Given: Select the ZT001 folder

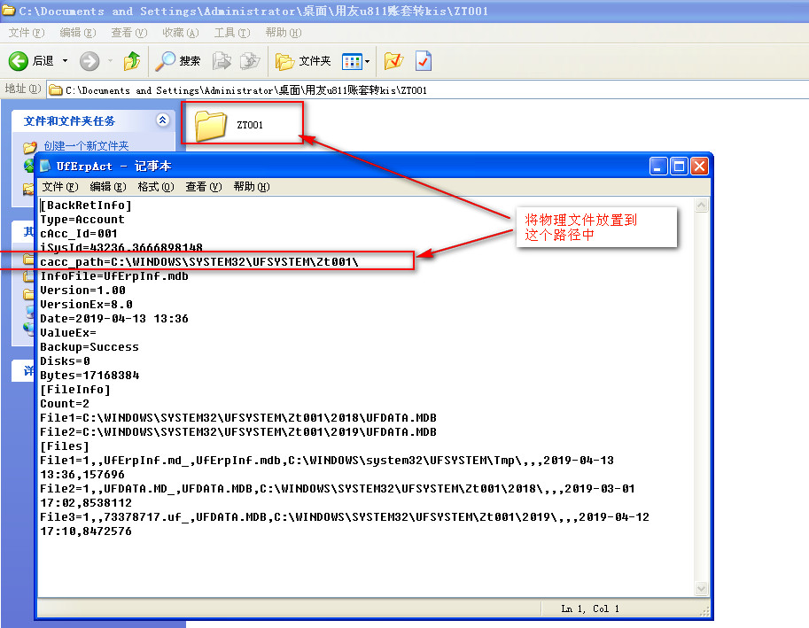Looking at the screenshot, I should (213, 125).
